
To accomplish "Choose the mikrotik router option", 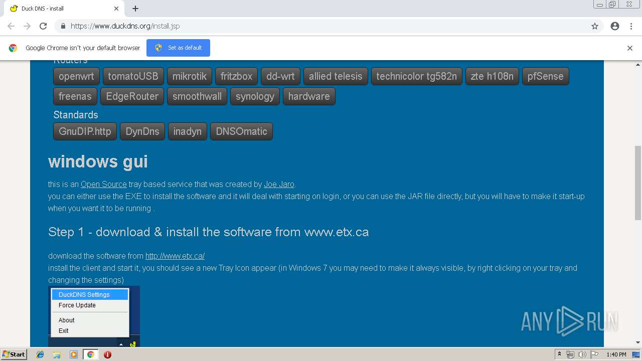I will [x=190, y=76].
